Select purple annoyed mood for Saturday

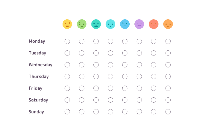point(139,100)
